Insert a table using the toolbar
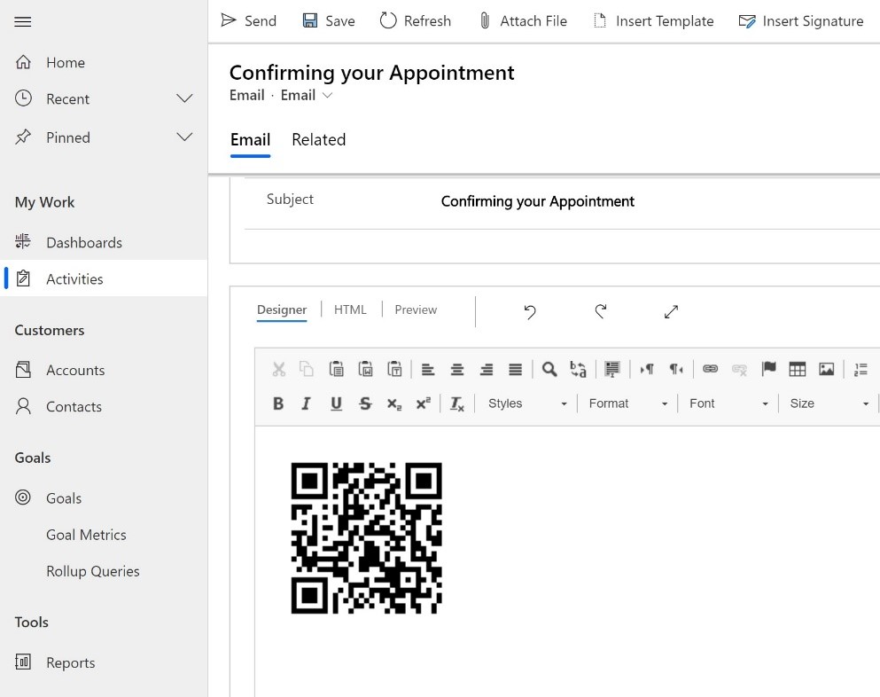 click(x=796, y=369)
